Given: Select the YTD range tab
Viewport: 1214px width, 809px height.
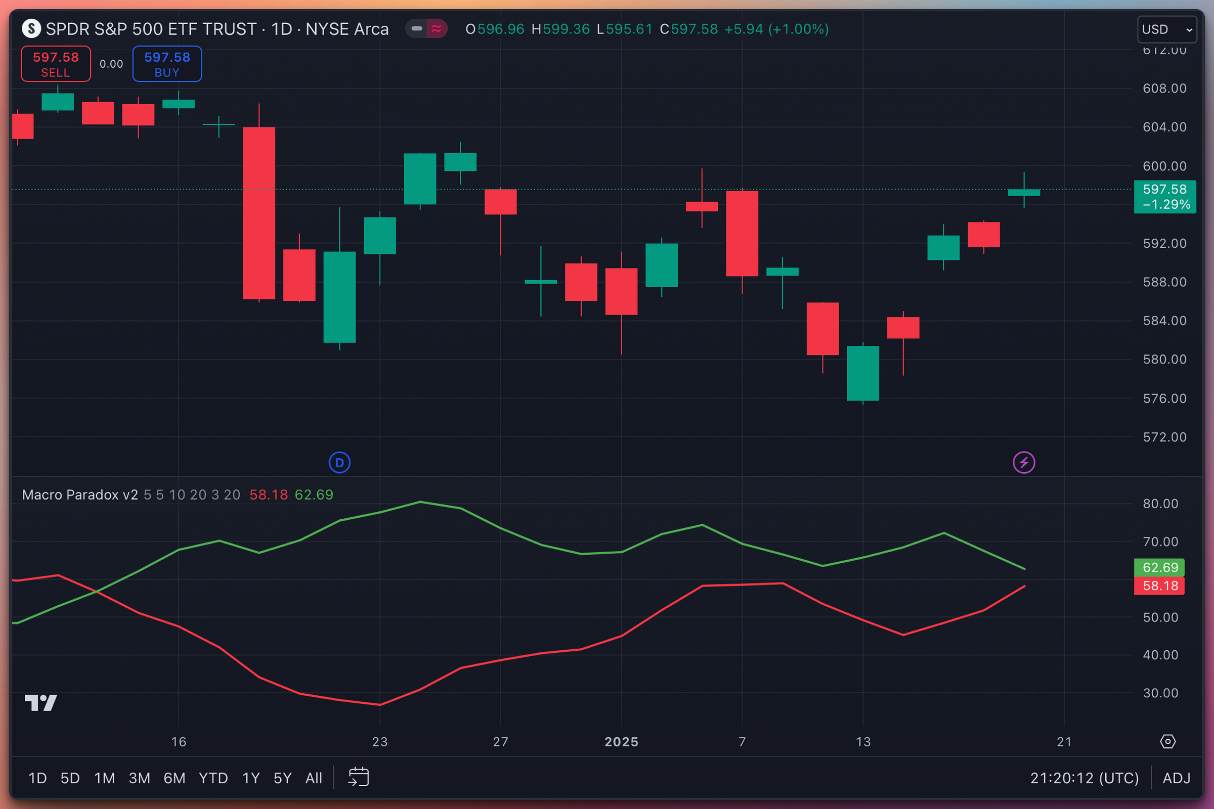Looking at the screenshot, I should click(213, 778).
